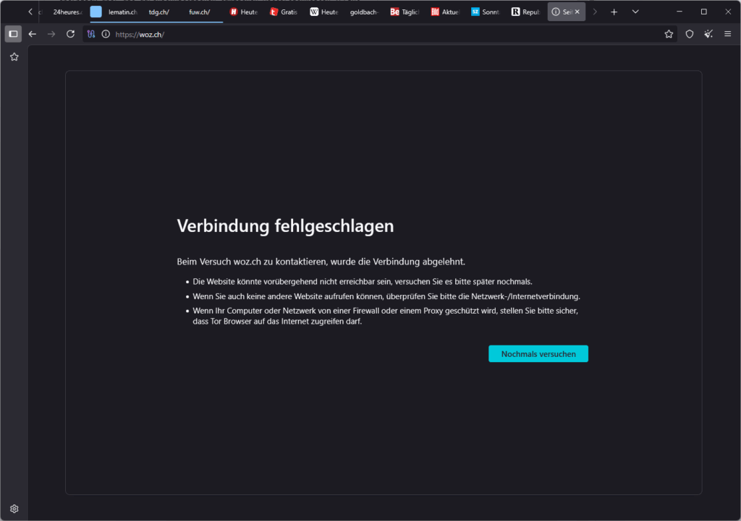Go back to the previous page
Screen dimensions: 741x521
(x=32, y=34)
